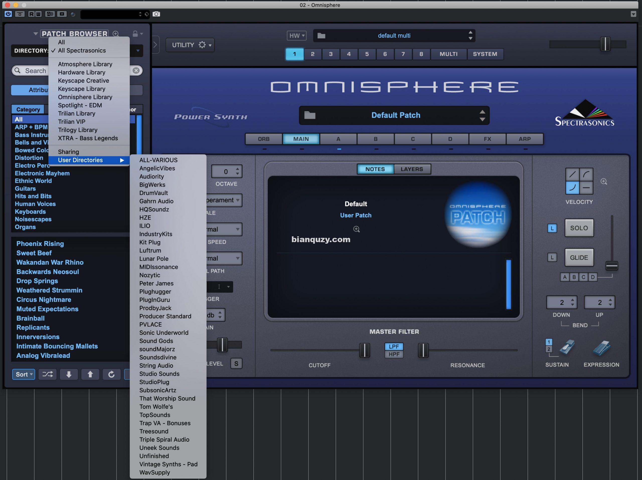Viewport: 642px width, 480px height.
Task: Select the LAYERS tab
Action: pyautogui.click(x=412, y=169)
